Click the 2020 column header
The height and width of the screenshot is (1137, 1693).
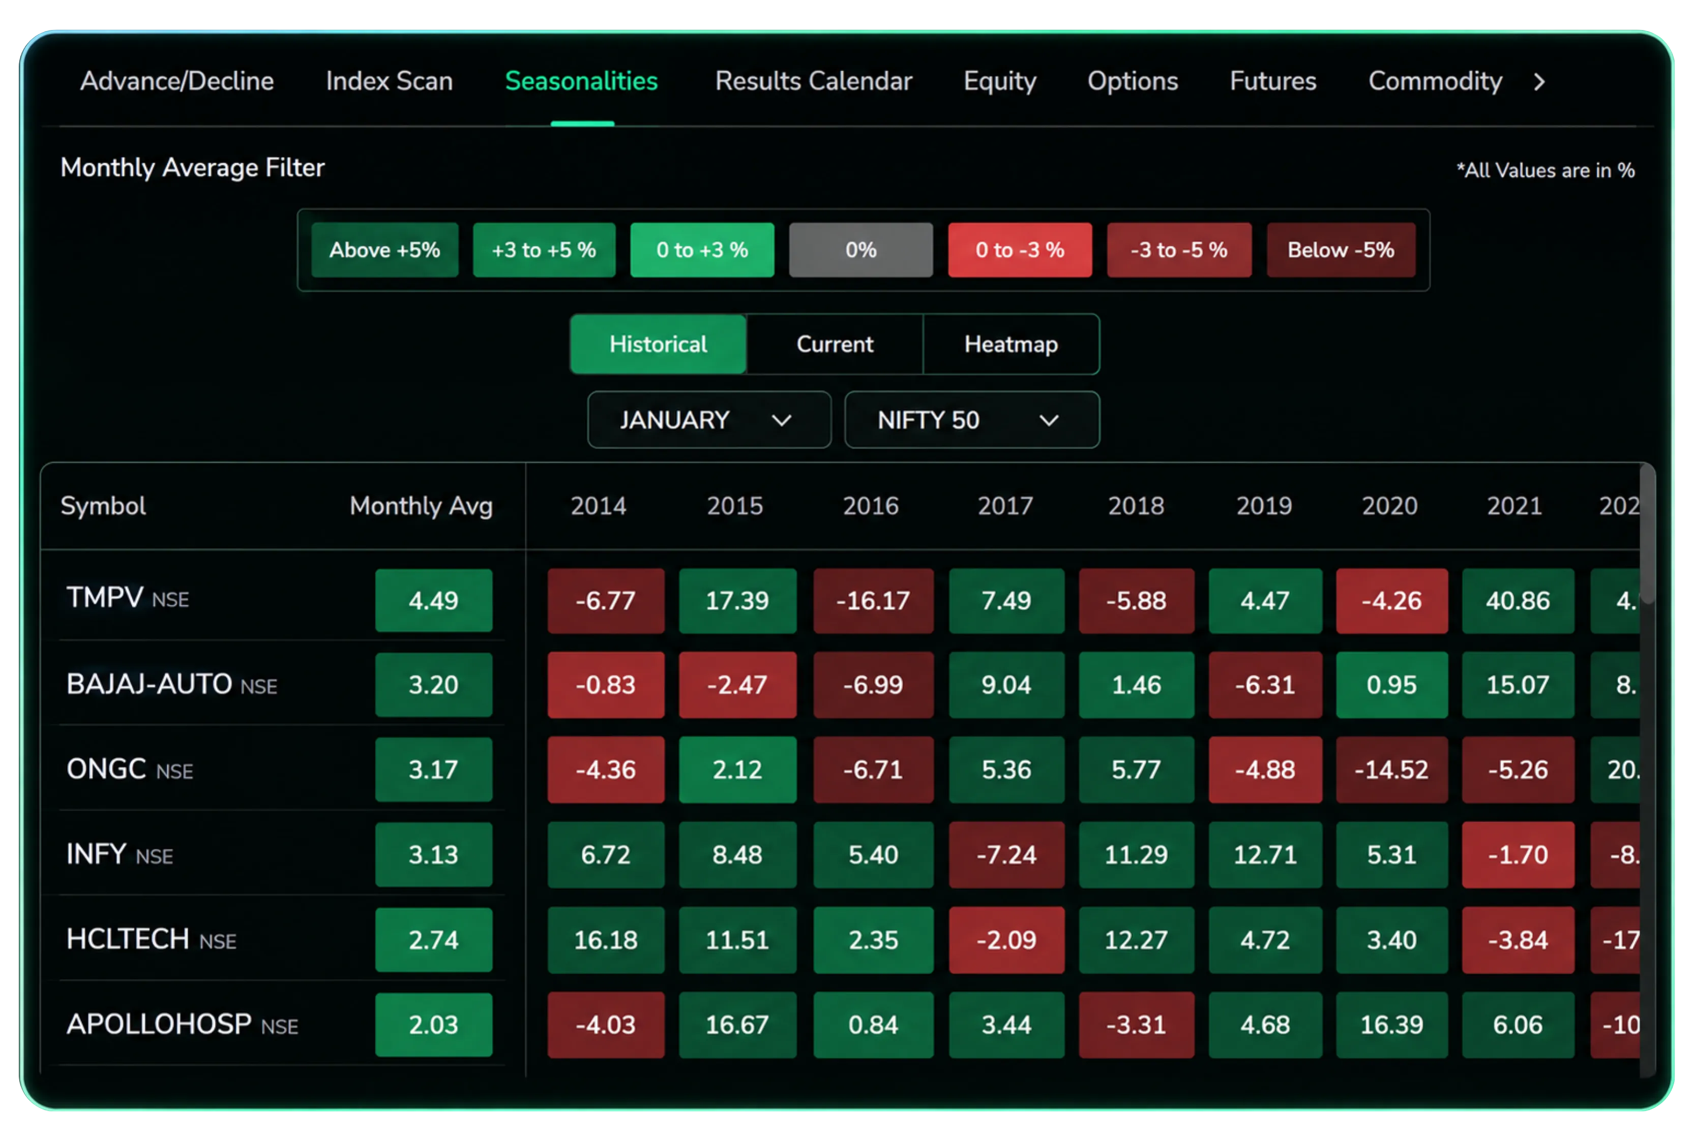click(x=1390, y=505)
